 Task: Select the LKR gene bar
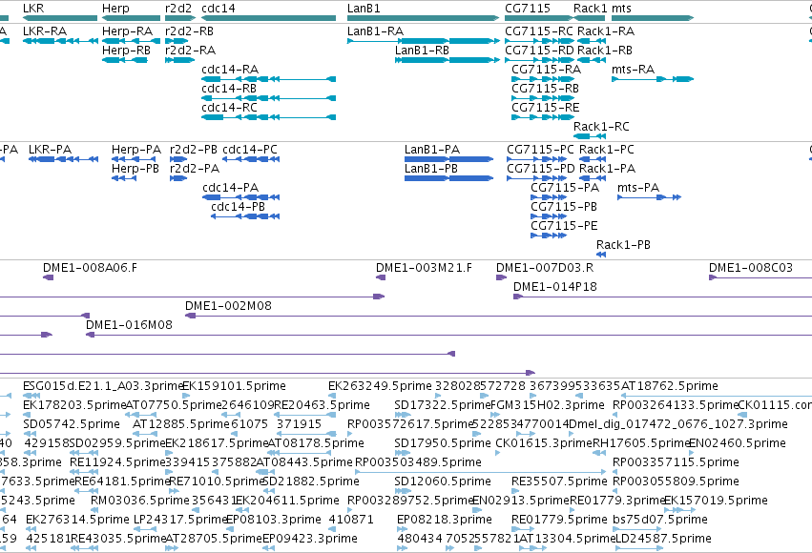pyautogui.click(x=60, y=18)
